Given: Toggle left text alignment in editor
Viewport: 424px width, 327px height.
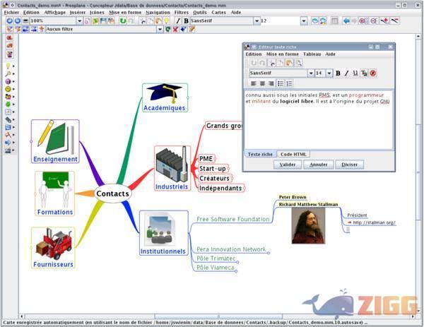Looking at the screenshot, I should coord(252,83).
